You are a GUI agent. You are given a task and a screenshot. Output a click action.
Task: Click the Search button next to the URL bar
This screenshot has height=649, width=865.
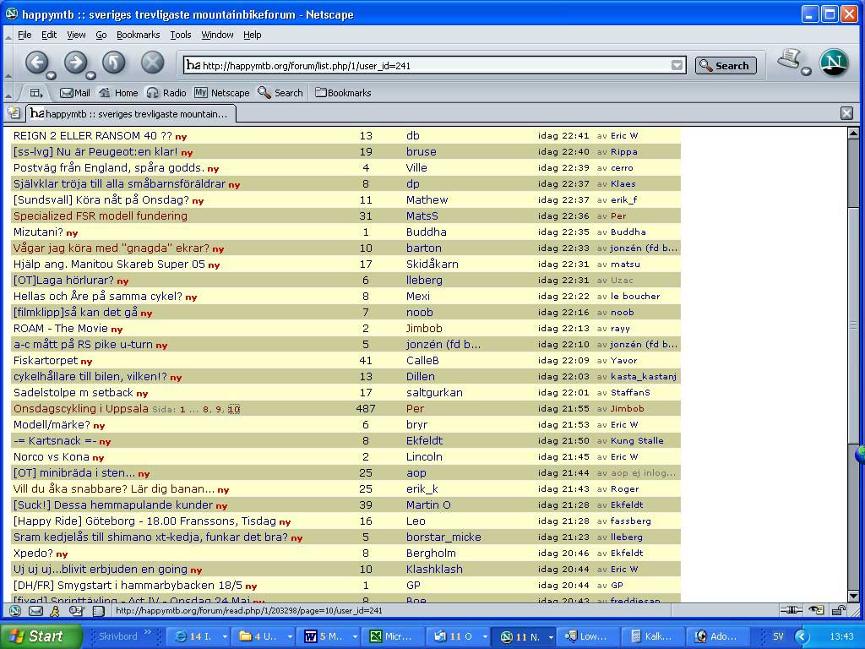(725, 66)
